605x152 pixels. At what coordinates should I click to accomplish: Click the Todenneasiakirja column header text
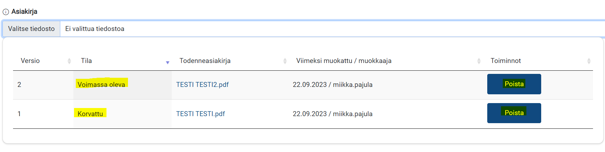[x=205, y=61]
